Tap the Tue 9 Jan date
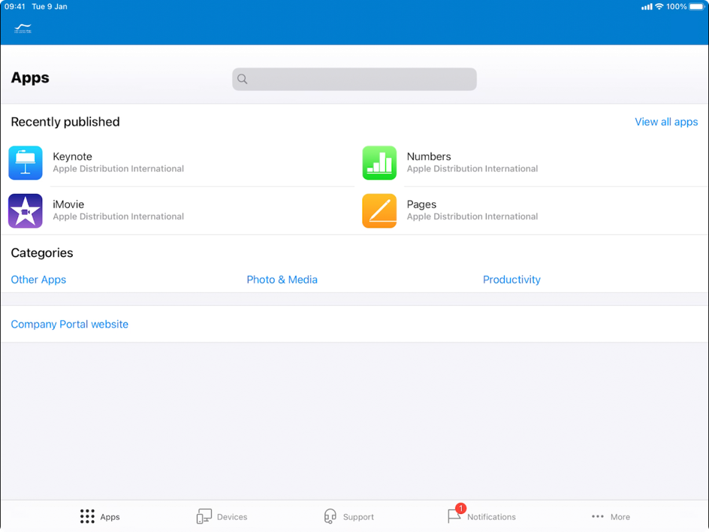The width and height of the screenshot is (709, 532). (50, 6)
